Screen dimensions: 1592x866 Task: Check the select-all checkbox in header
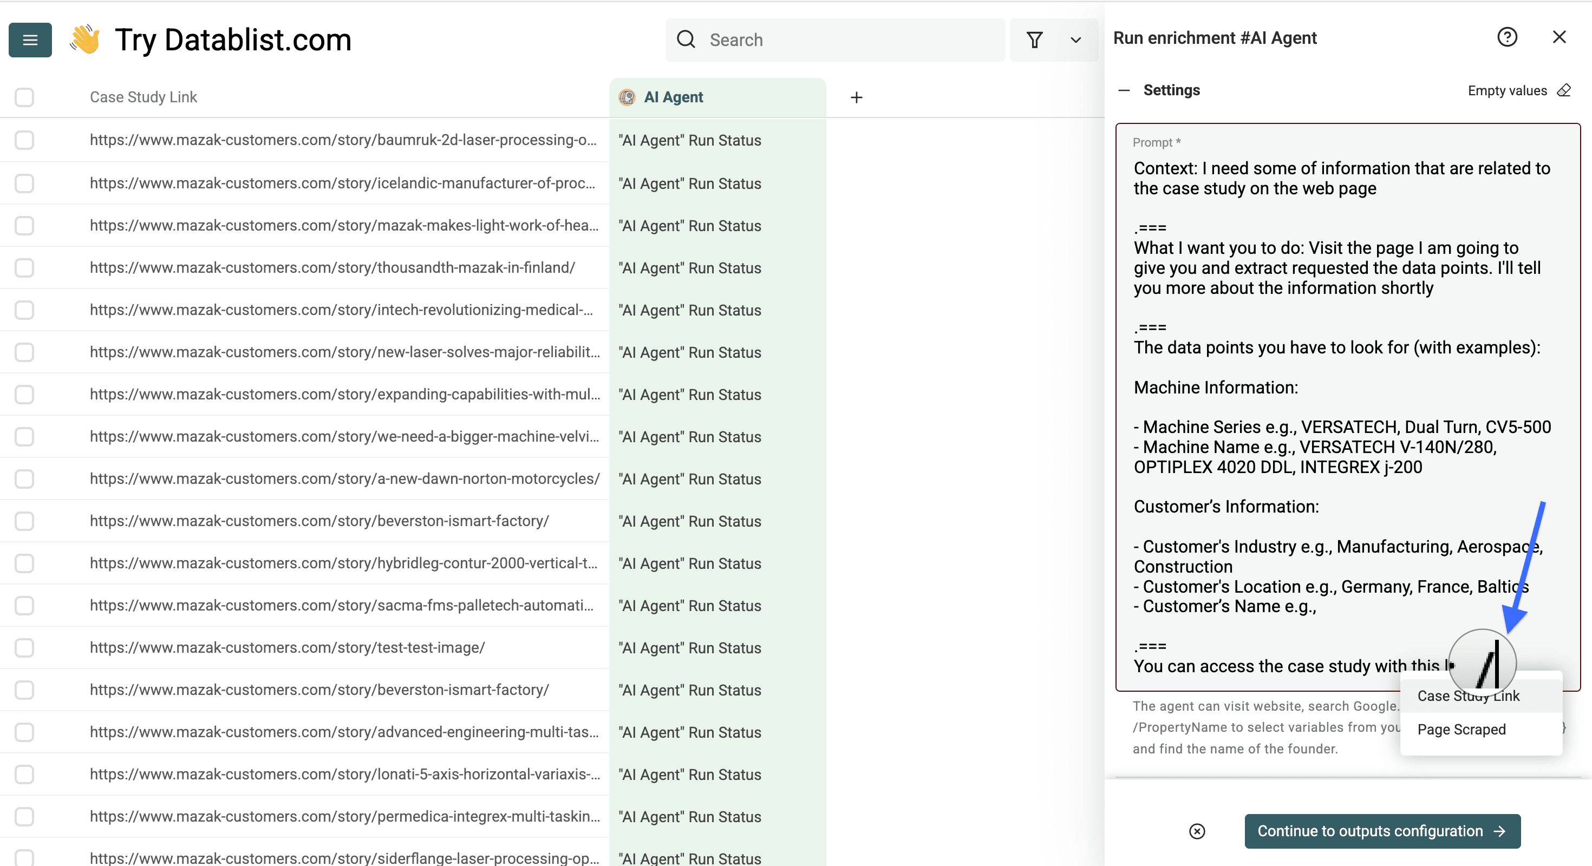tap(24, 97)
